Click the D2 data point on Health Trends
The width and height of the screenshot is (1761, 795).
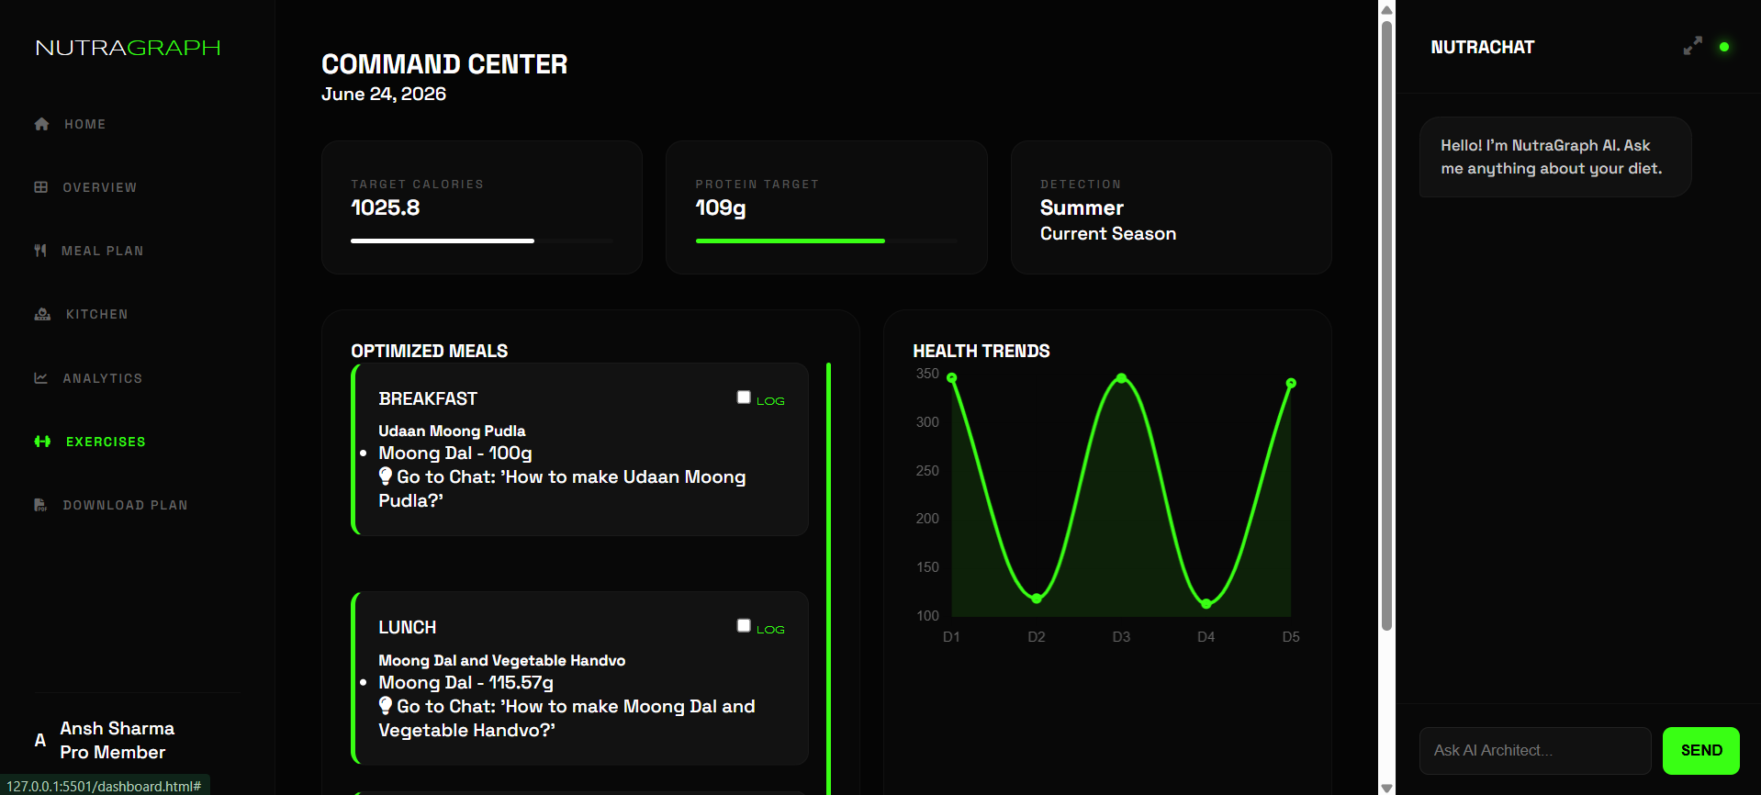(x=1037, y=599)
